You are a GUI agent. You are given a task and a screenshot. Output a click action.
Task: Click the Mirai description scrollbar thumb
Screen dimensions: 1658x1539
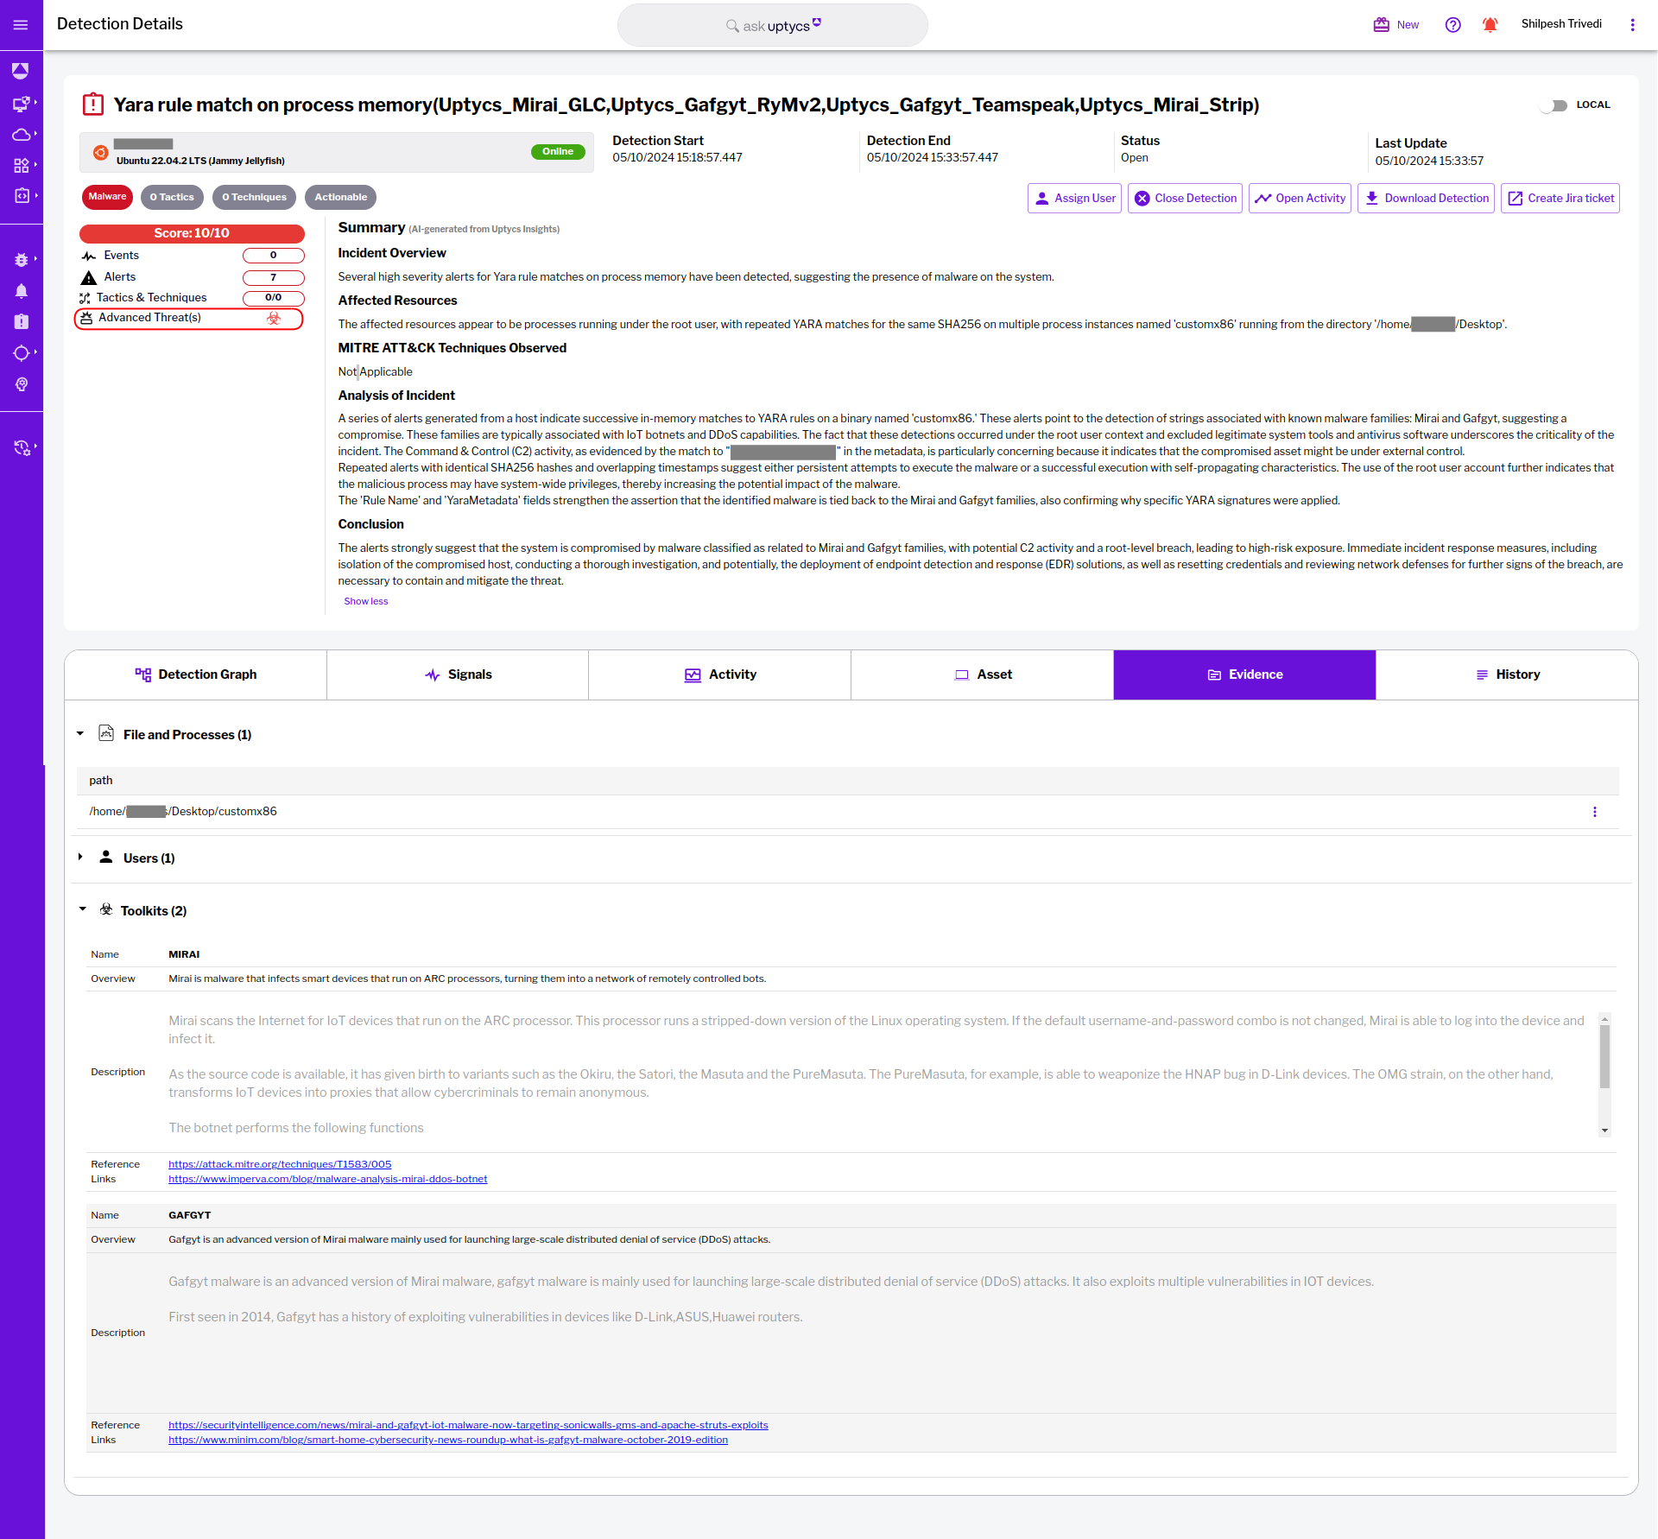click(1604, 1056)
